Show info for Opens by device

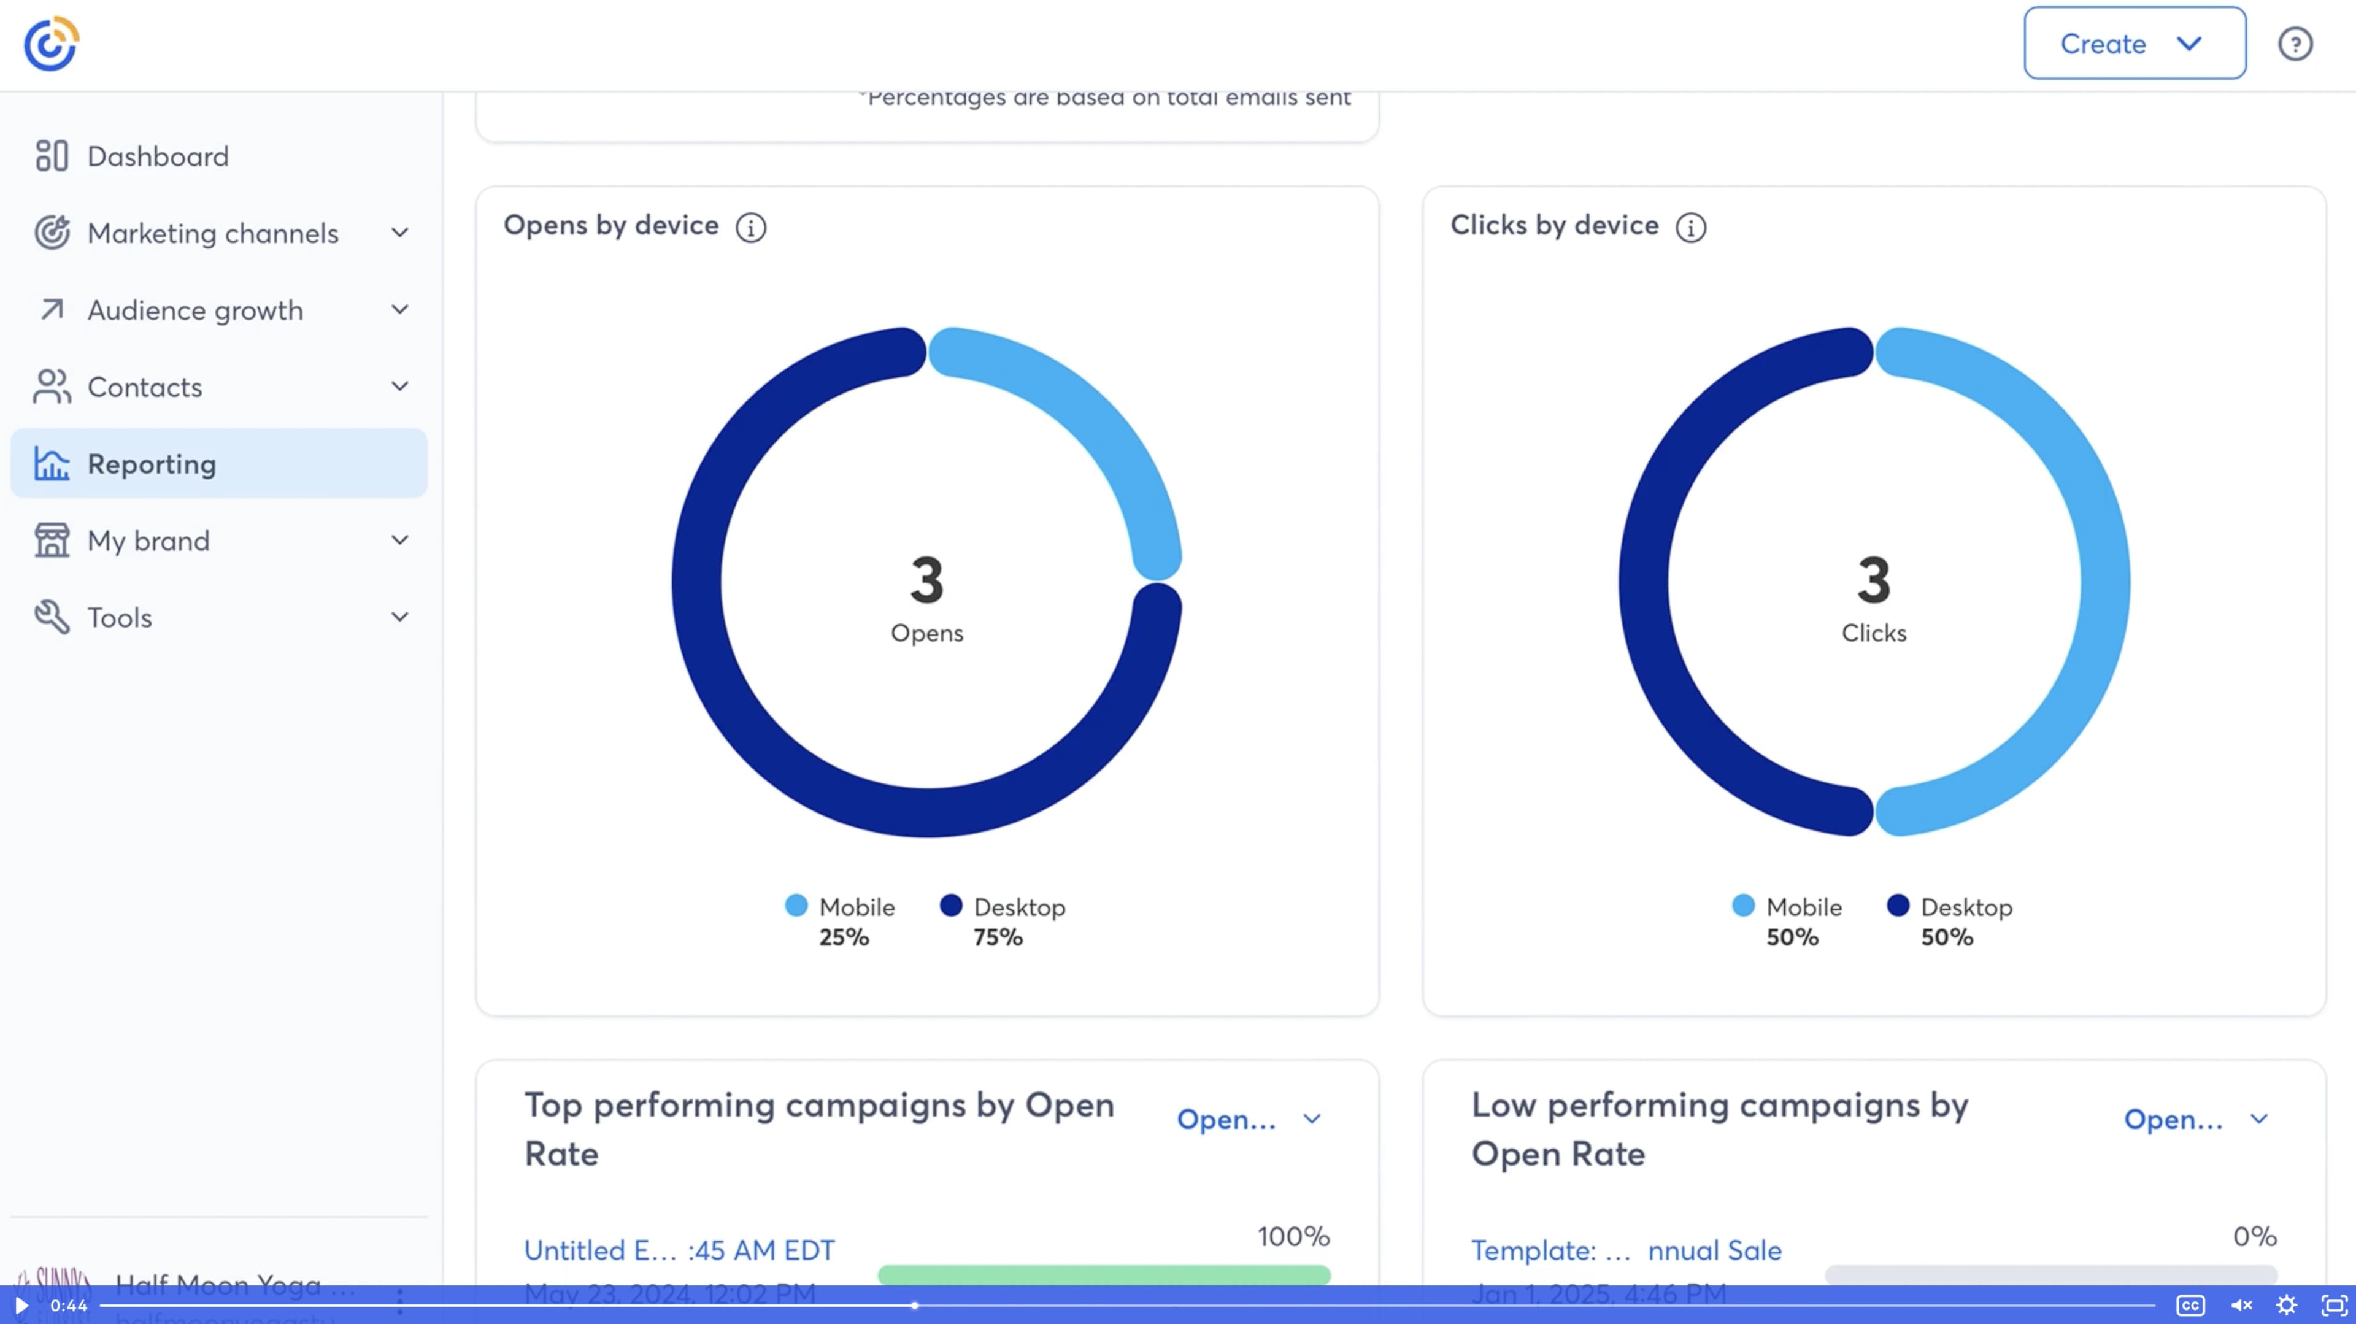point(751,227)
